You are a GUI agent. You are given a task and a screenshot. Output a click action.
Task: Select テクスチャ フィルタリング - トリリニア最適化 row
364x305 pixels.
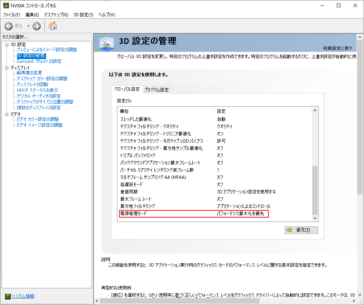click(215, 134)
